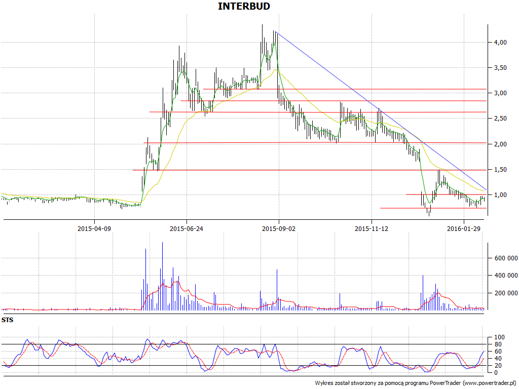Click the INTERBUD chart title
519x389 pixels.
tap(244, 6)
